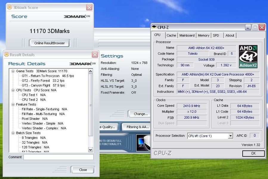The width and height of the screenshot is (268, 179).
Task: Collapse the Game Tests tree node
Action: 13,71
